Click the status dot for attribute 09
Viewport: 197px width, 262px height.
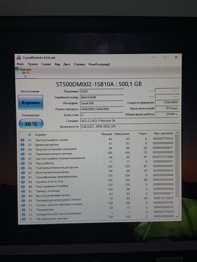(23, 164)
